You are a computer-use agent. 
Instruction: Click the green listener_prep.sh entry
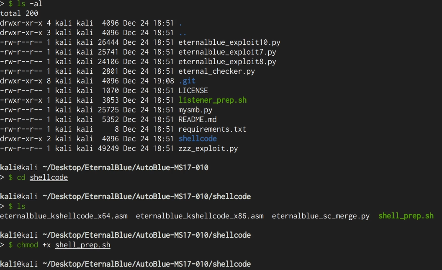click(x=212, y=100)
